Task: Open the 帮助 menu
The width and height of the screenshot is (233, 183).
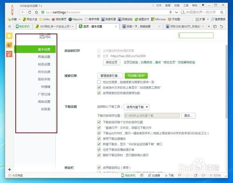Action: click(195, 6)
